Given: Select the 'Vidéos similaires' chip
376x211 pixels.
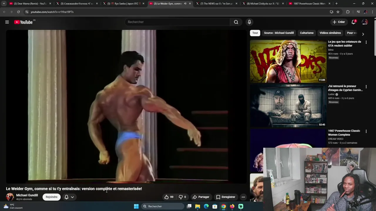Looking at the screenshot, I should click(x=330, y=33).
